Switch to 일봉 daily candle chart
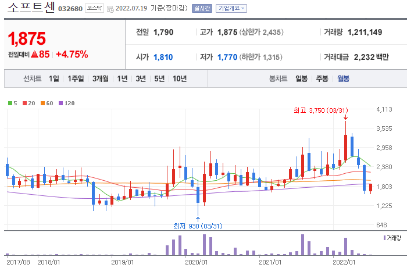 pos(301,78)
